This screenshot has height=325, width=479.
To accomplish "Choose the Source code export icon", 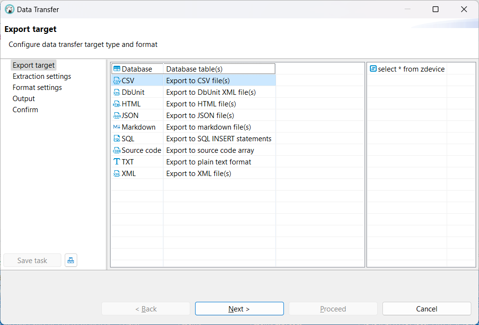I will pos(116,150).
